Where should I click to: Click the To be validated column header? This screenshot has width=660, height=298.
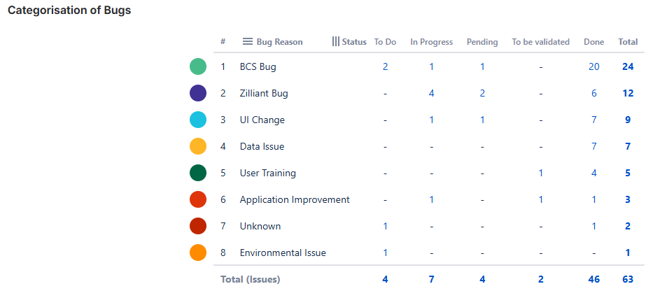540,42
